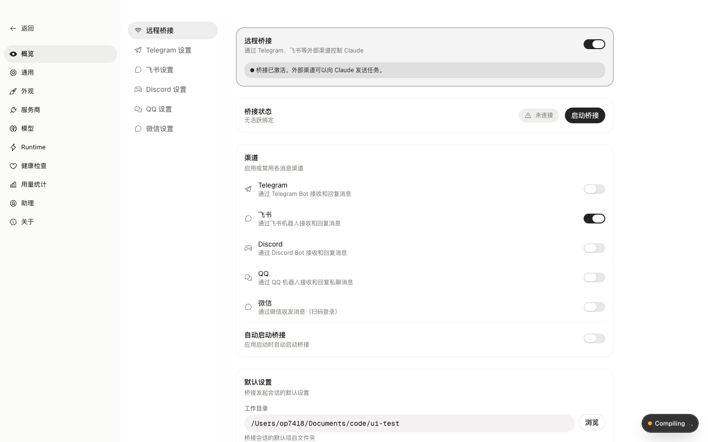The width and height of the screenshot is (708, 442).
Task: Click the warning triangle in 未连接 badge
Action: click(528, 115)
